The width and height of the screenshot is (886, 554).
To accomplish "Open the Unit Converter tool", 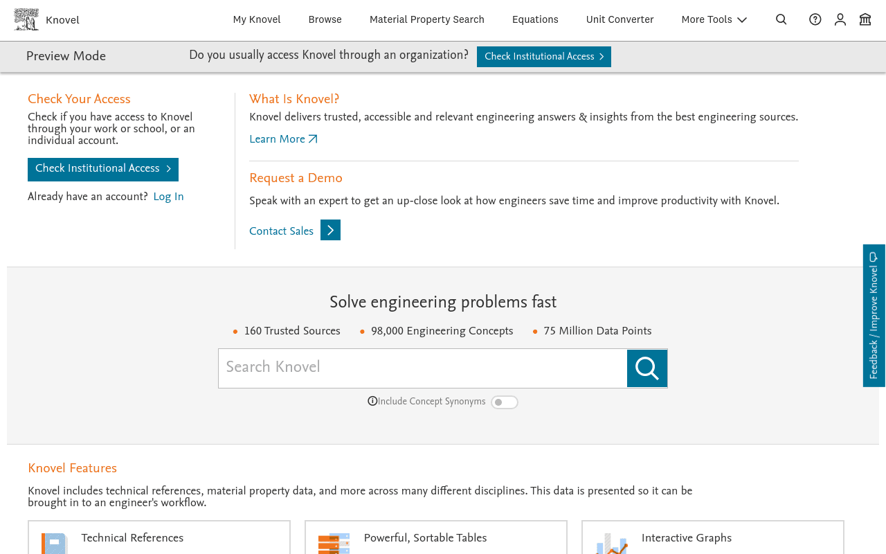I will (x=620, y=19).
